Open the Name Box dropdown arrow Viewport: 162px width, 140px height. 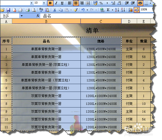(22, 16)
